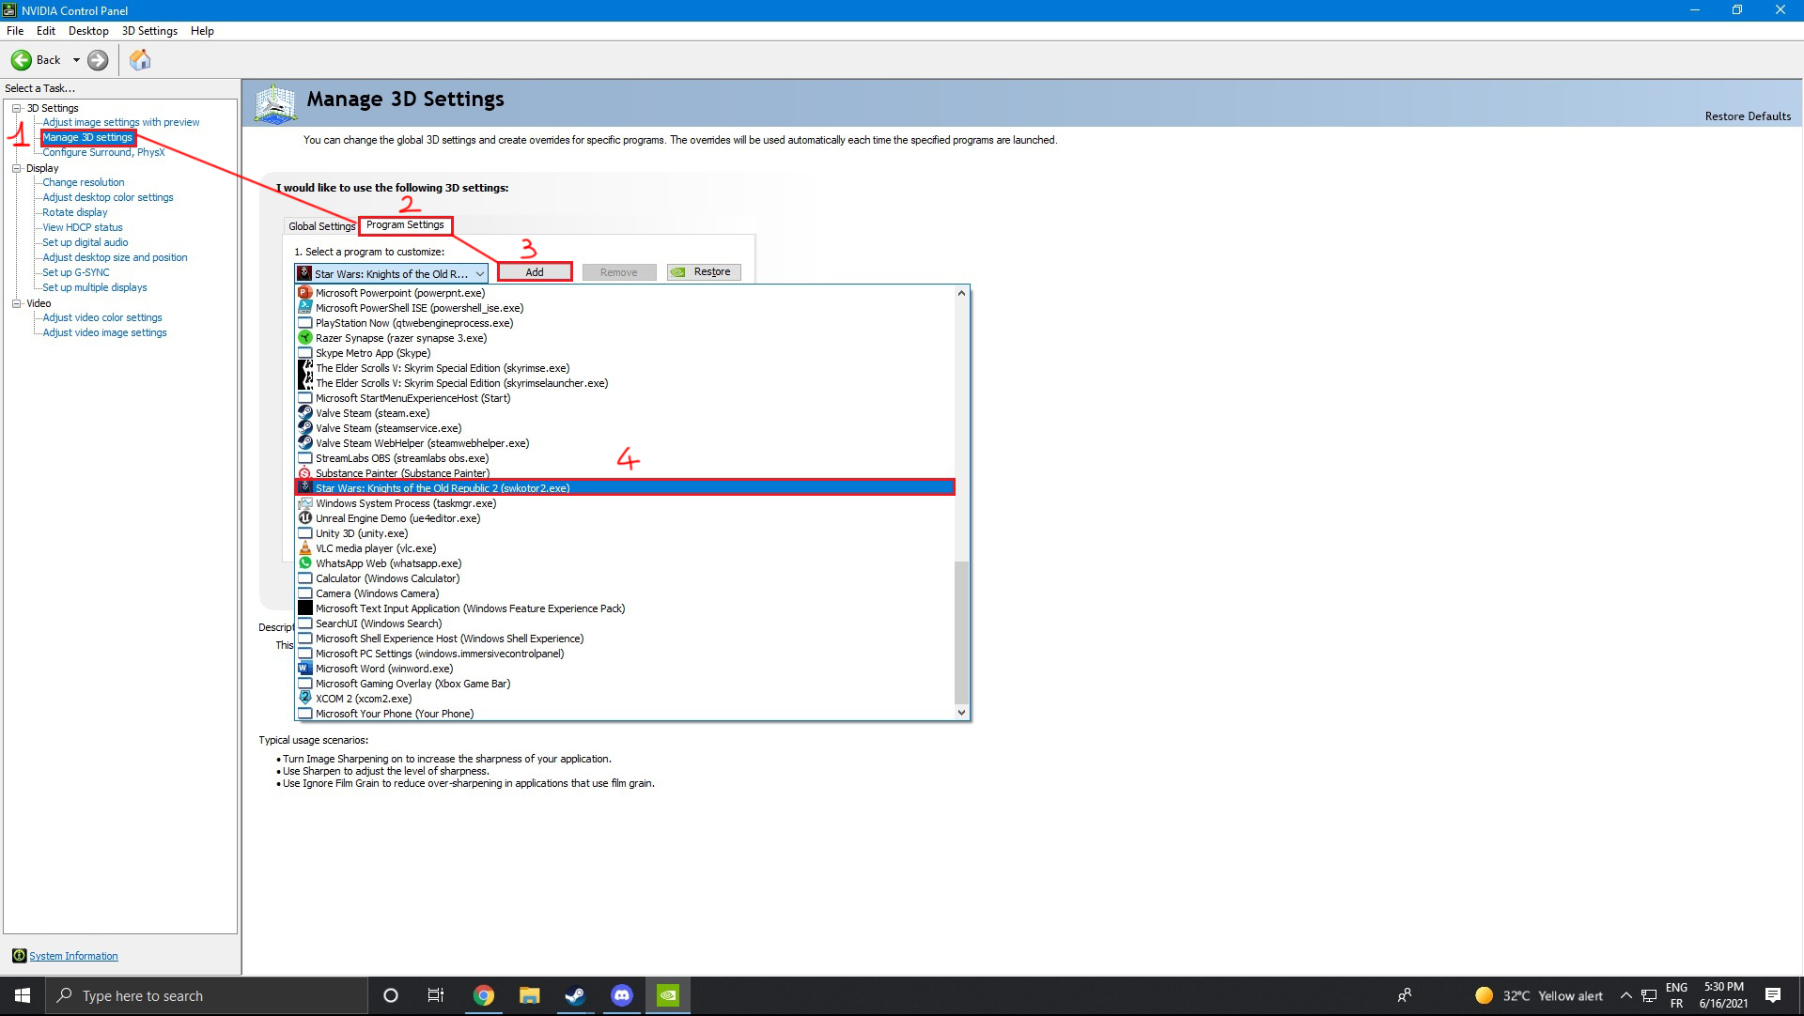Click the green Back arrow icon

tap(21, 60)
